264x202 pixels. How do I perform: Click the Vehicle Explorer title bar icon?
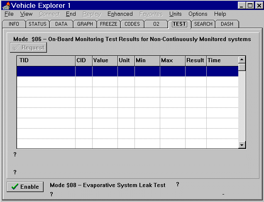6,5
